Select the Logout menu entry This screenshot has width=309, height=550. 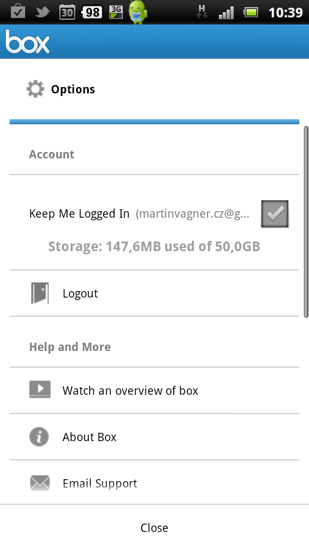(x=154, y=293)
